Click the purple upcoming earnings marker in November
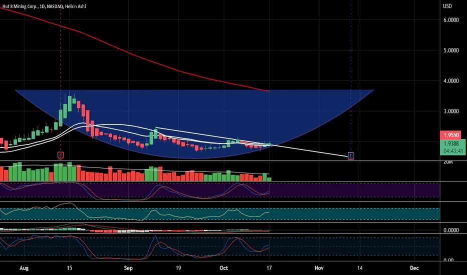 [351, 155]
